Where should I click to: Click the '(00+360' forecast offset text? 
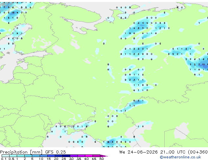pos(198,152)
